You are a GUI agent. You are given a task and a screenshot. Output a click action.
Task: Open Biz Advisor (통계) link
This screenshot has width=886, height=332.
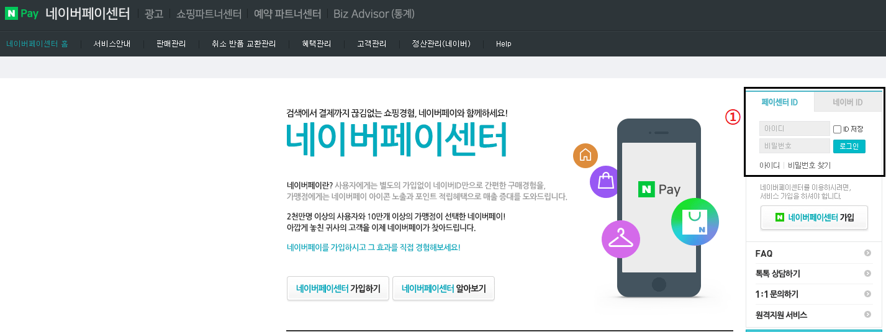point(374,14)
